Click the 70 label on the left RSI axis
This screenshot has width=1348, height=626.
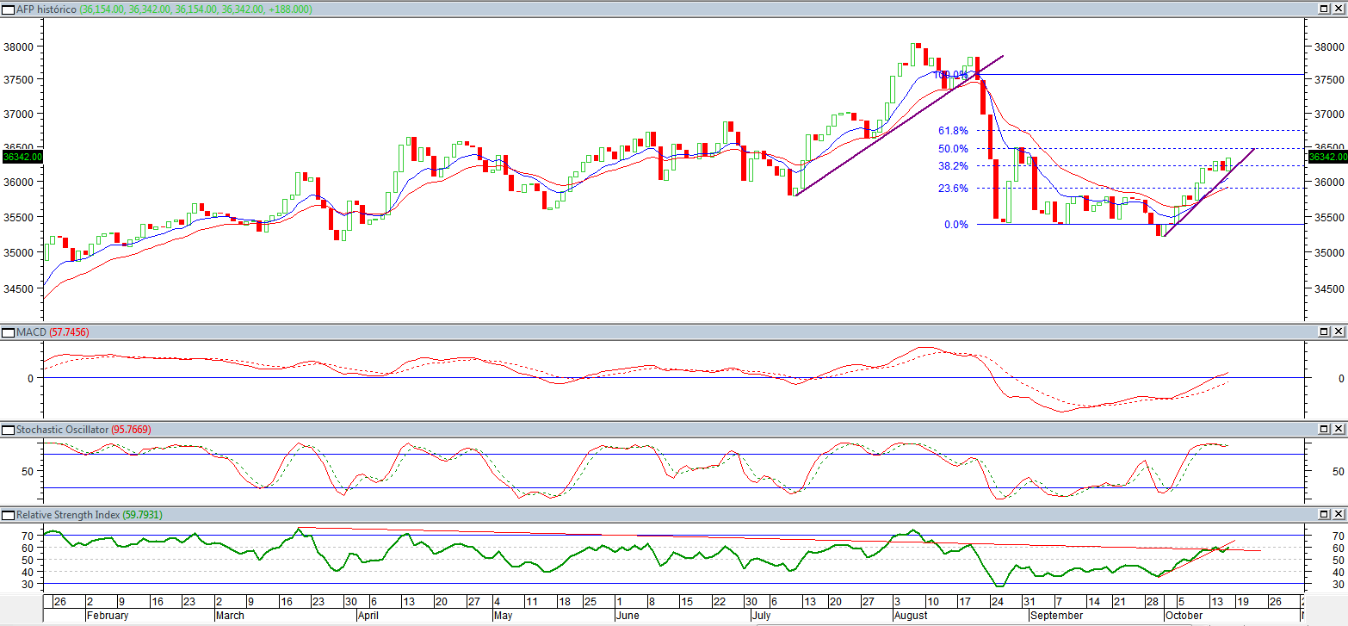[28, 536]
